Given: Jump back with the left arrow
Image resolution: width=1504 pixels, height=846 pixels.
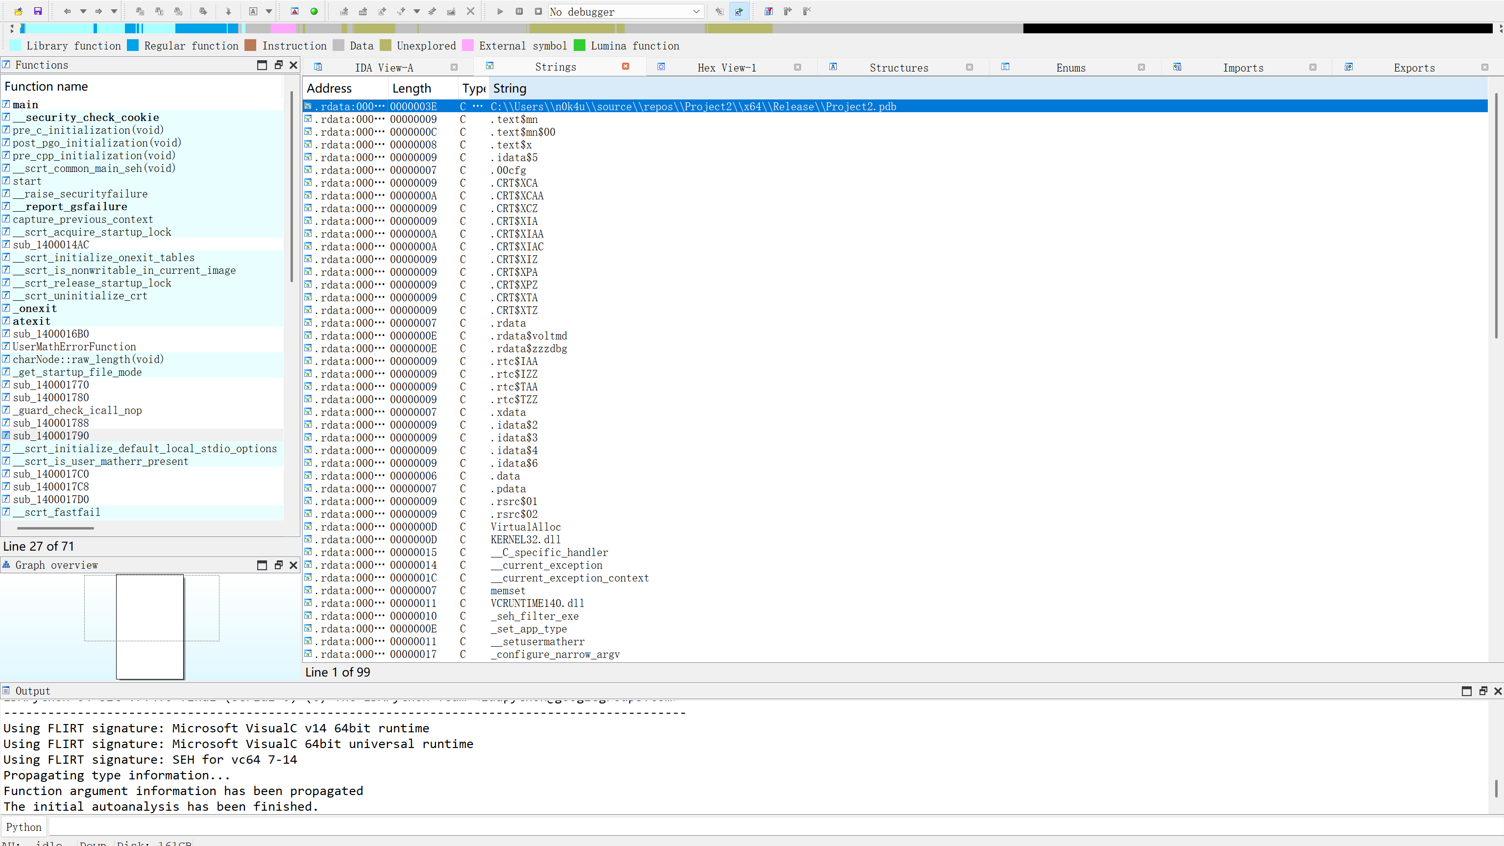Looking at the screenshot, I should 67,11.
